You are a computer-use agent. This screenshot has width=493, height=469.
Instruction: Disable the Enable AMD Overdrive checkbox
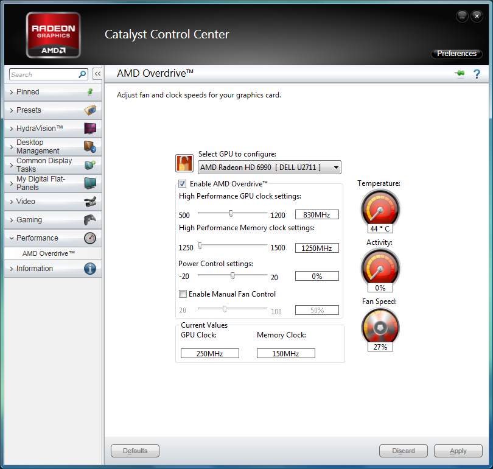183,184
